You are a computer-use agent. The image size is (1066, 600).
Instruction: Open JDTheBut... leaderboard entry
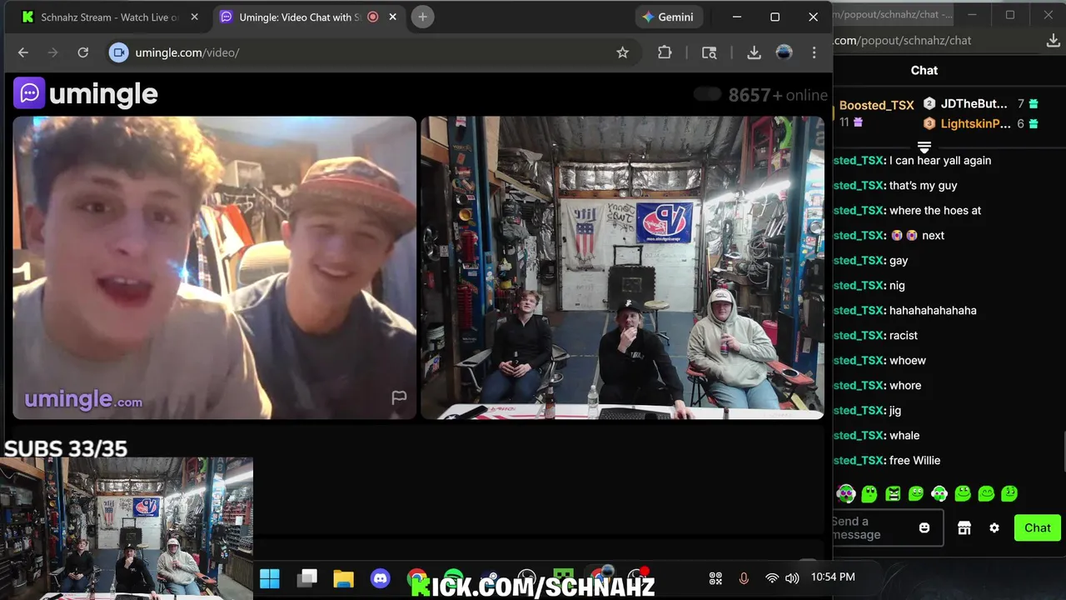coord(980,104)
